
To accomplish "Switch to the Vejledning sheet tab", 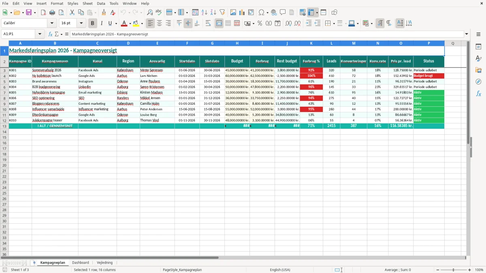I will point(105,262).
